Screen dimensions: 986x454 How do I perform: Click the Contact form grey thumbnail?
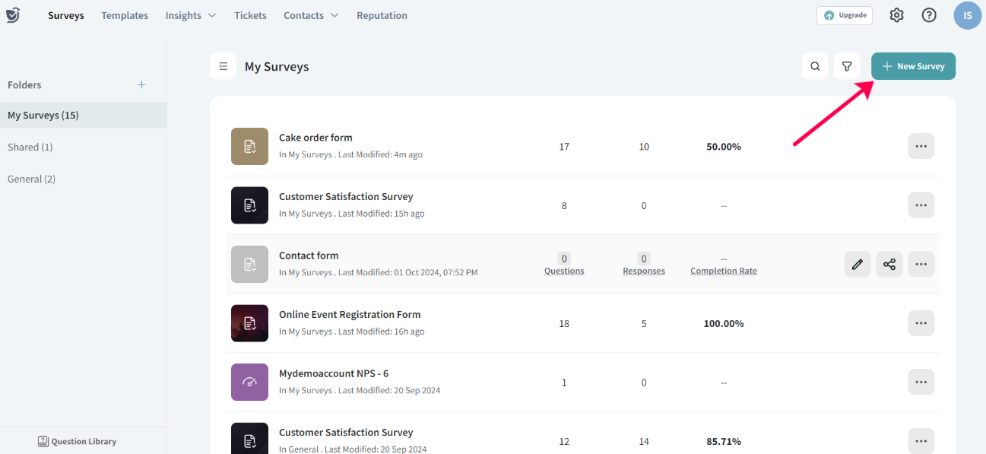(249, 264)
